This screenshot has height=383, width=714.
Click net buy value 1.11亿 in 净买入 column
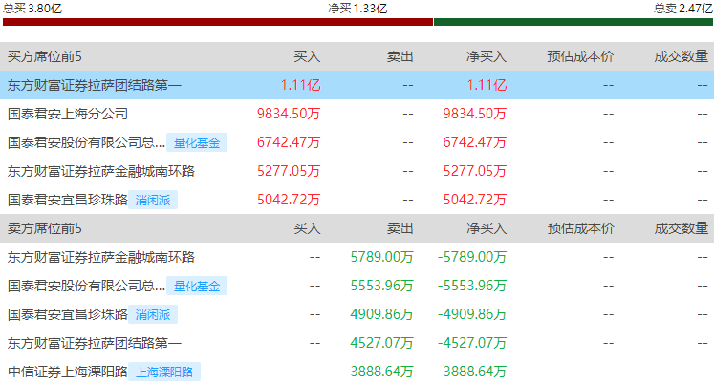pos(487,85)
